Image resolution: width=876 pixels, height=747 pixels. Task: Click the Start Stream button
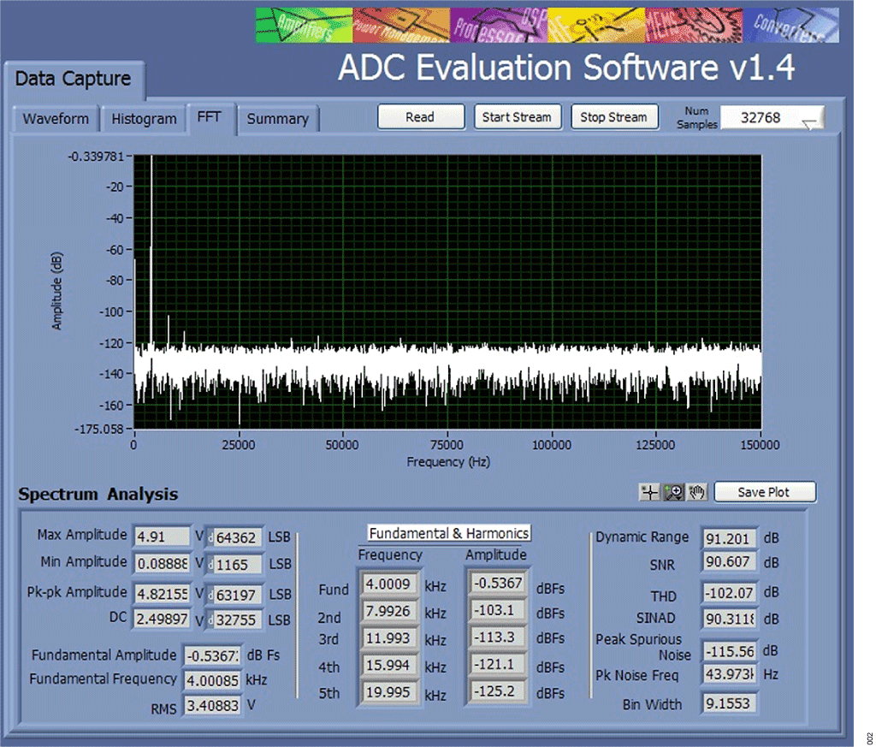[518, 117]
